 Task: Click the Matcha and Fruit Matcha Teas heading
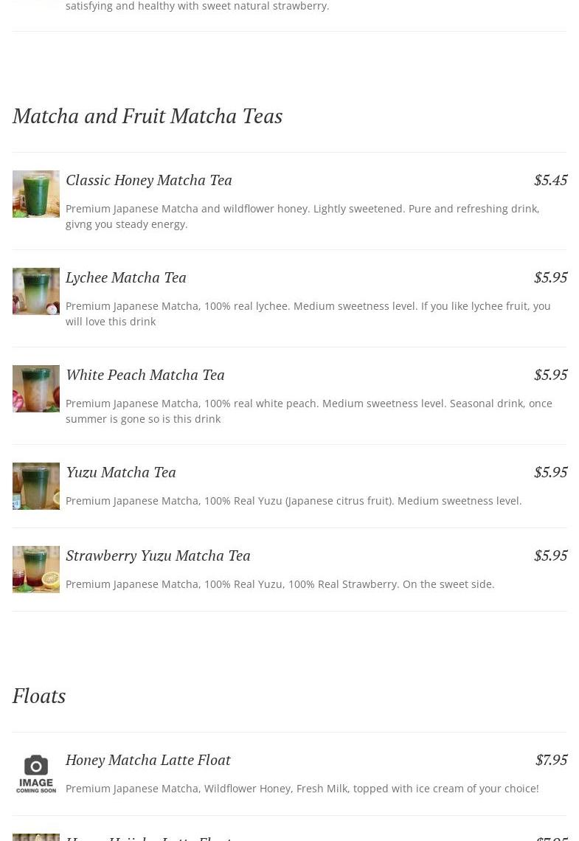click(x=148, y=116)
